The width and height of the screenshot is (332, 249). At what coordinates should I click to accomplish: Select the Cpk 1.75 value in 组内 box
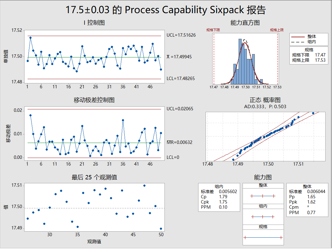click(223, 202)
